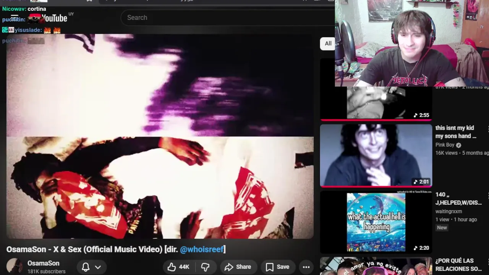Open the '140 ,, J,HELPED' video title
489x275 pixels.
(458, 199)
